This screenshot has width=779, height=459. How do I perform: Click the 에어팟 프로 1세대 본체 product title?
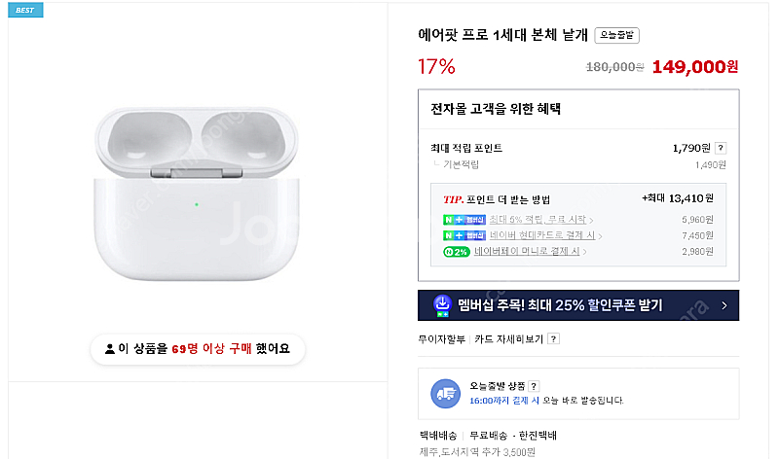[x=502, y=35]
